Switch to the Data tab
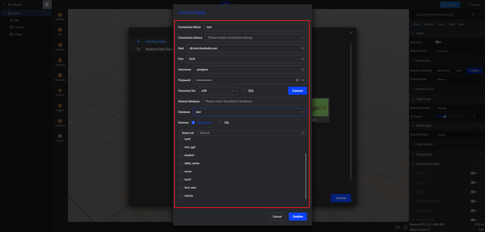Screen dimensions: 485x232 441,24
